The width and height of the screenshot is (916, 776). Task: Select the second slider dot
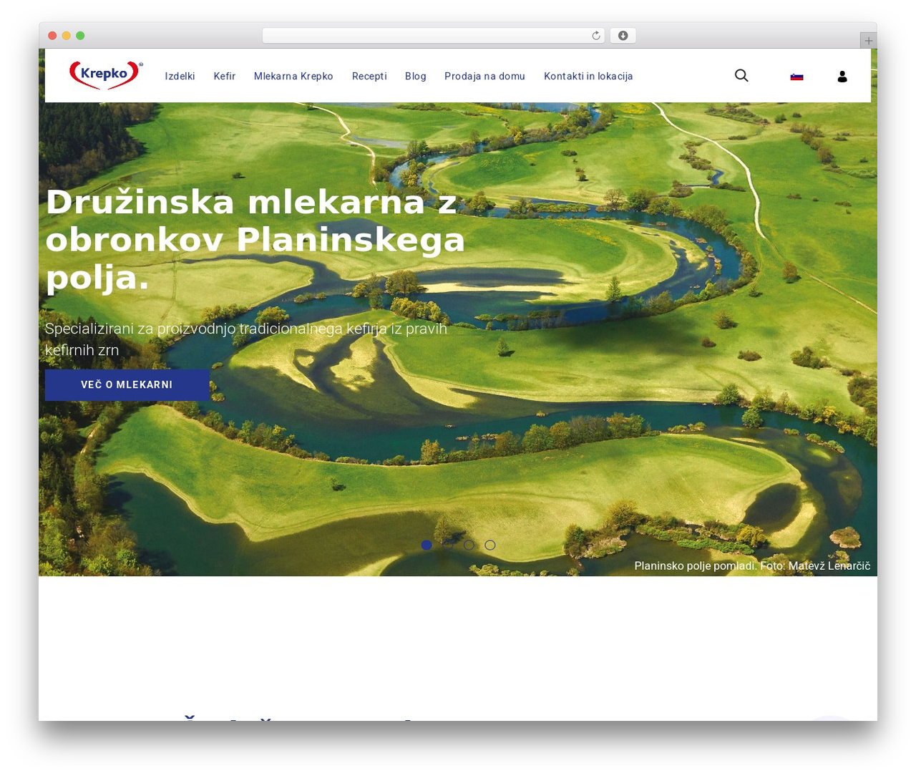coord(448,545)
